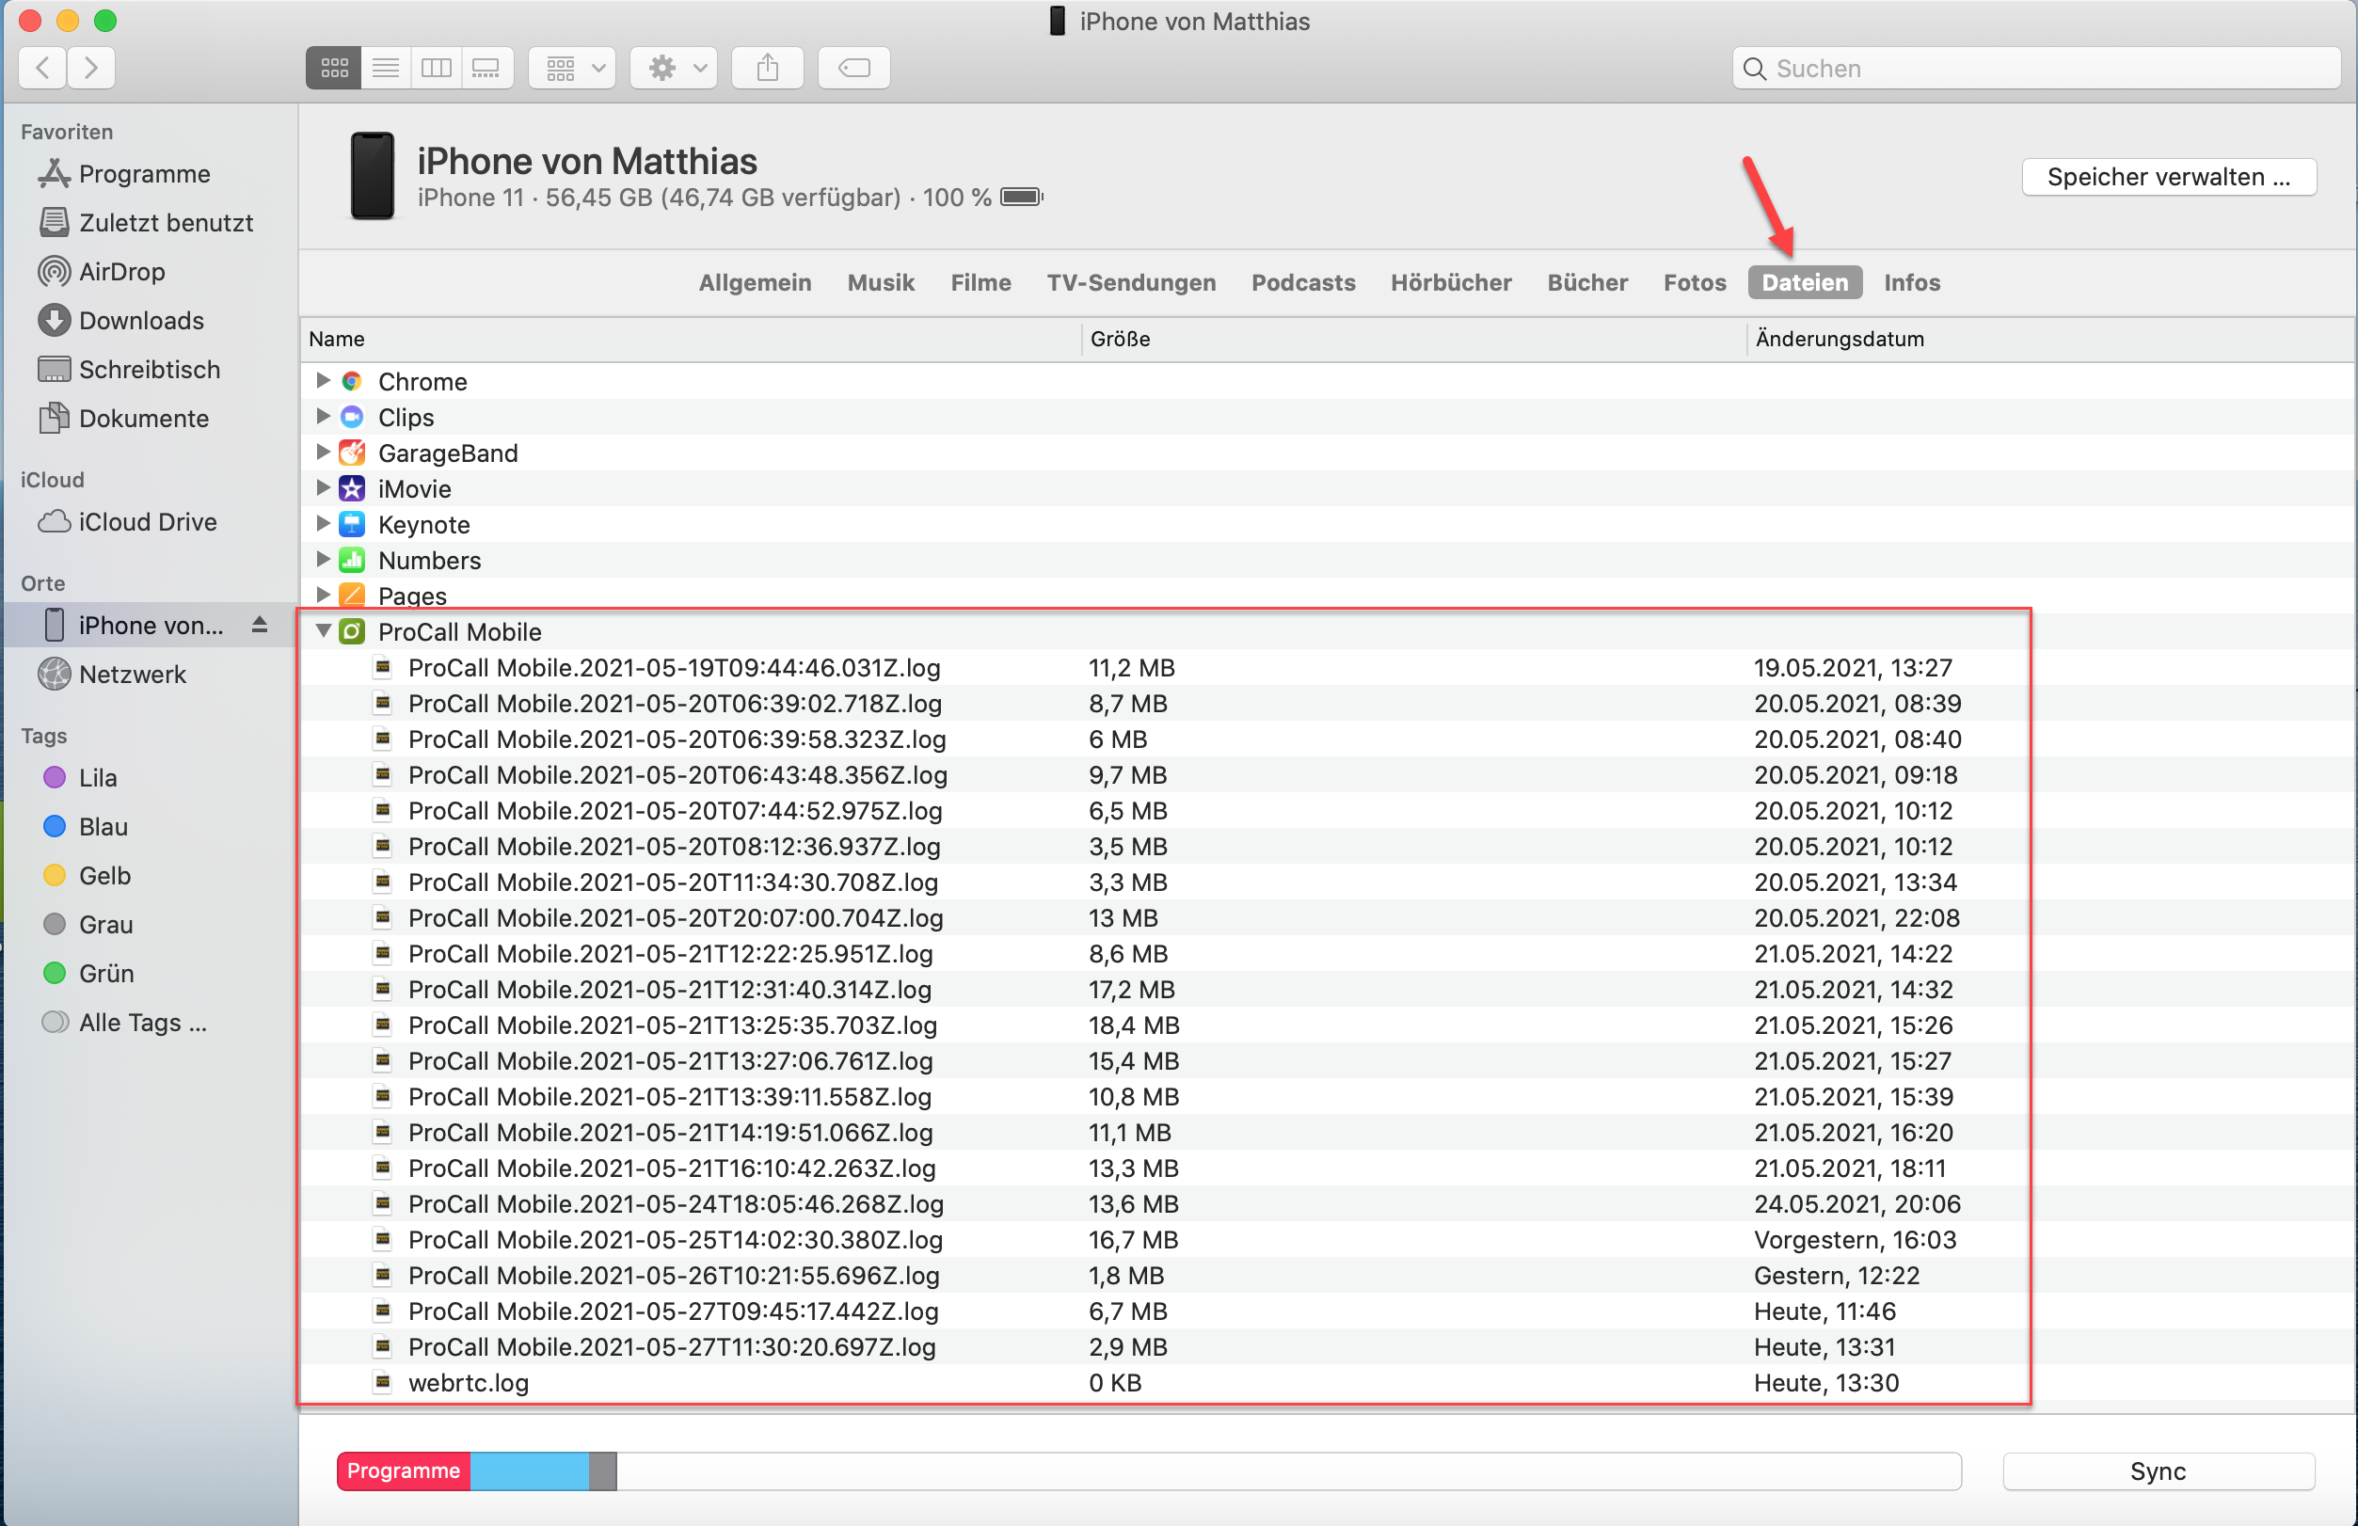Select the GarageBand app icon
This screenshot has height=1526, width=2358.
tap(352, 453)
